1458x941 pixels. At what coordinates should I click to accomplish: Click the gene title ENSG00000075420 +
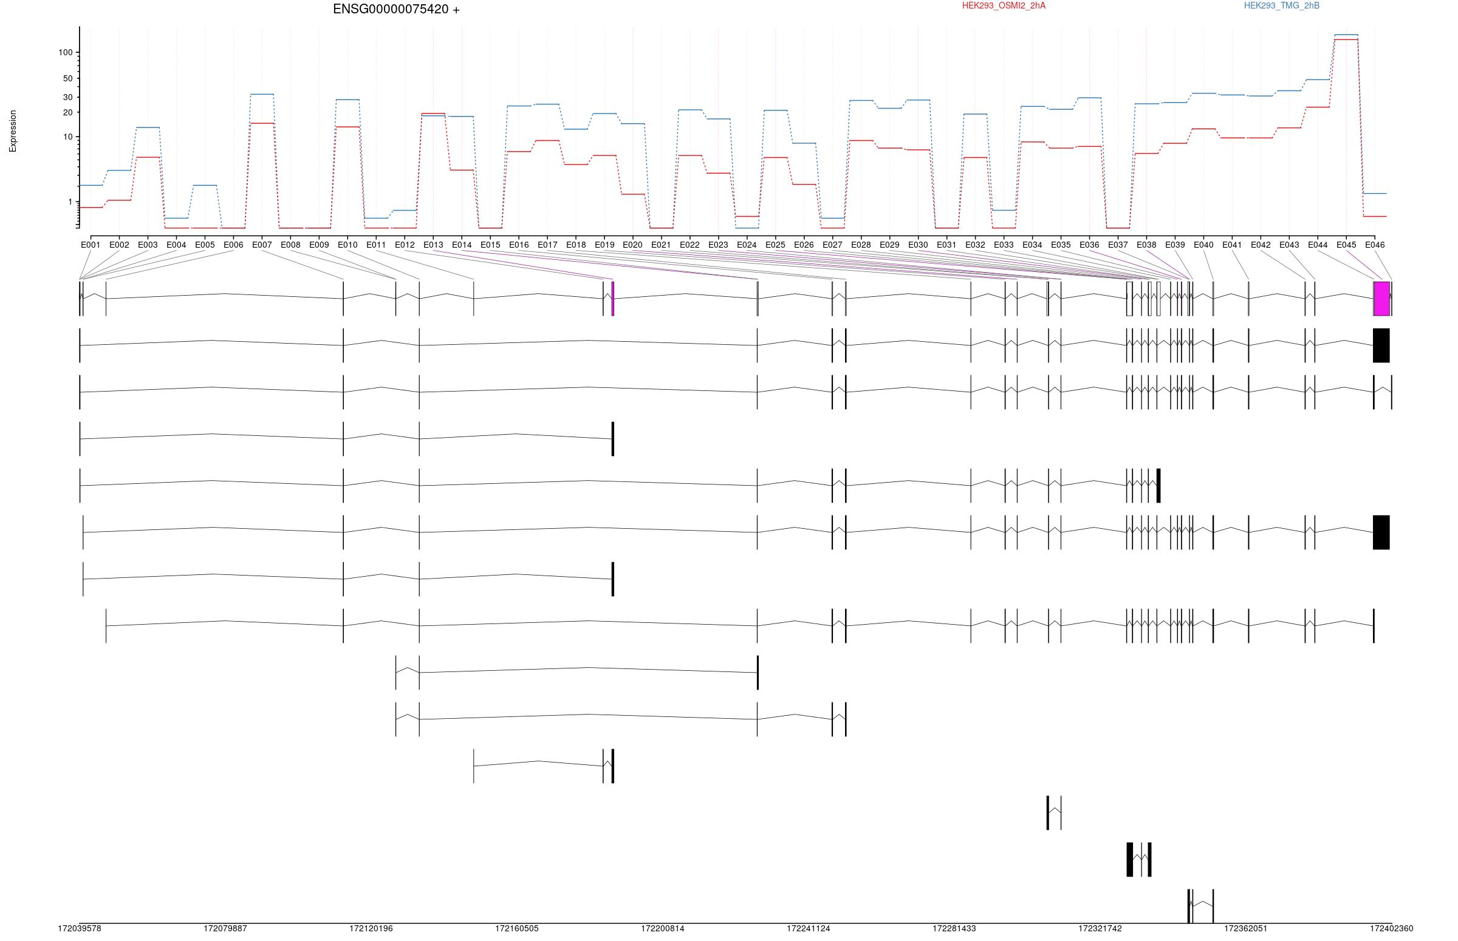tap(396, 9)
